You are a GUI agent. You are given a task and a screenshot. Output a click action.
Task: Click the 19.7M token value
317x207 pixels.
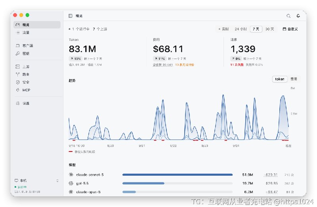248,183
